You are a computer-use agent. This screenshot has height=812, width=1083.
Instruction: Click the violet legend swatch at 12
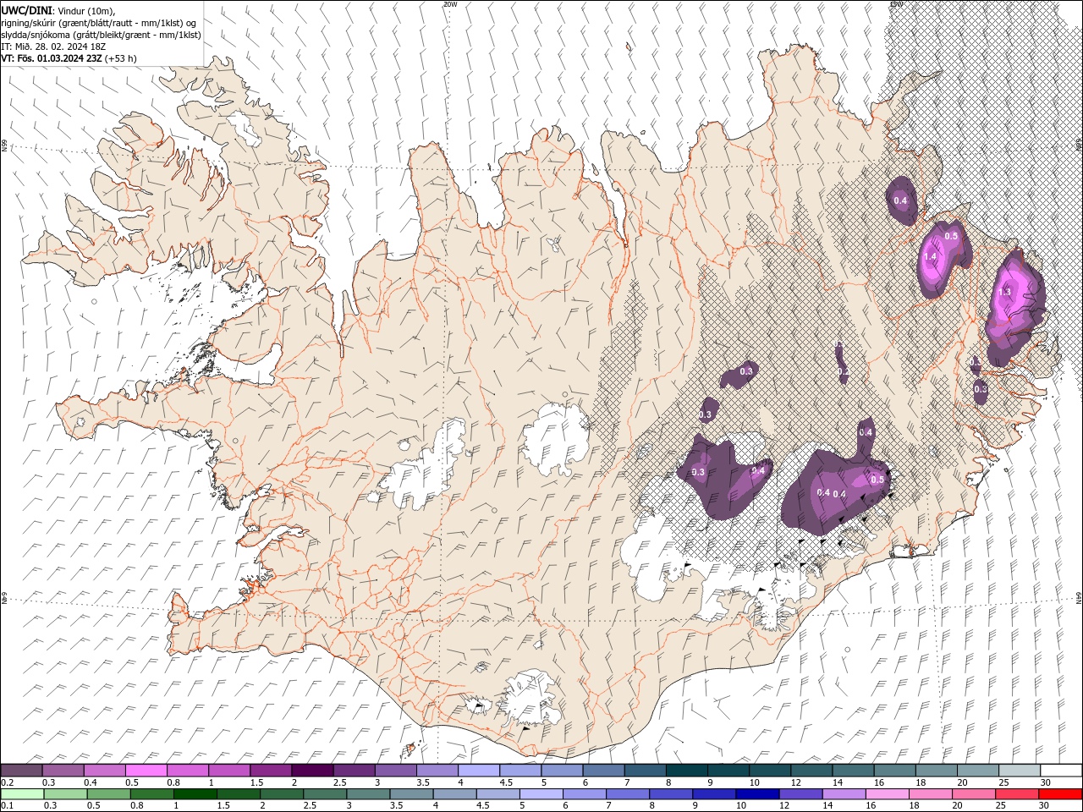tap(800, 794)
